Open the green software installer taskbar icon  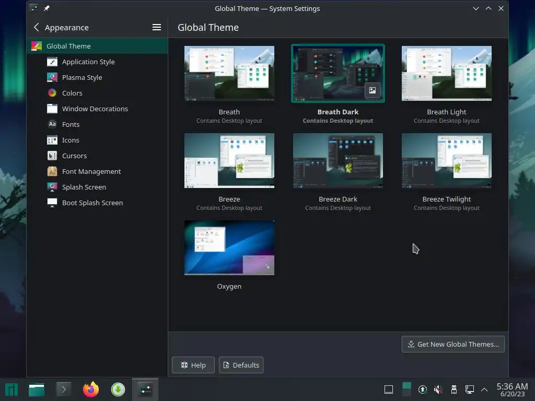118,390
